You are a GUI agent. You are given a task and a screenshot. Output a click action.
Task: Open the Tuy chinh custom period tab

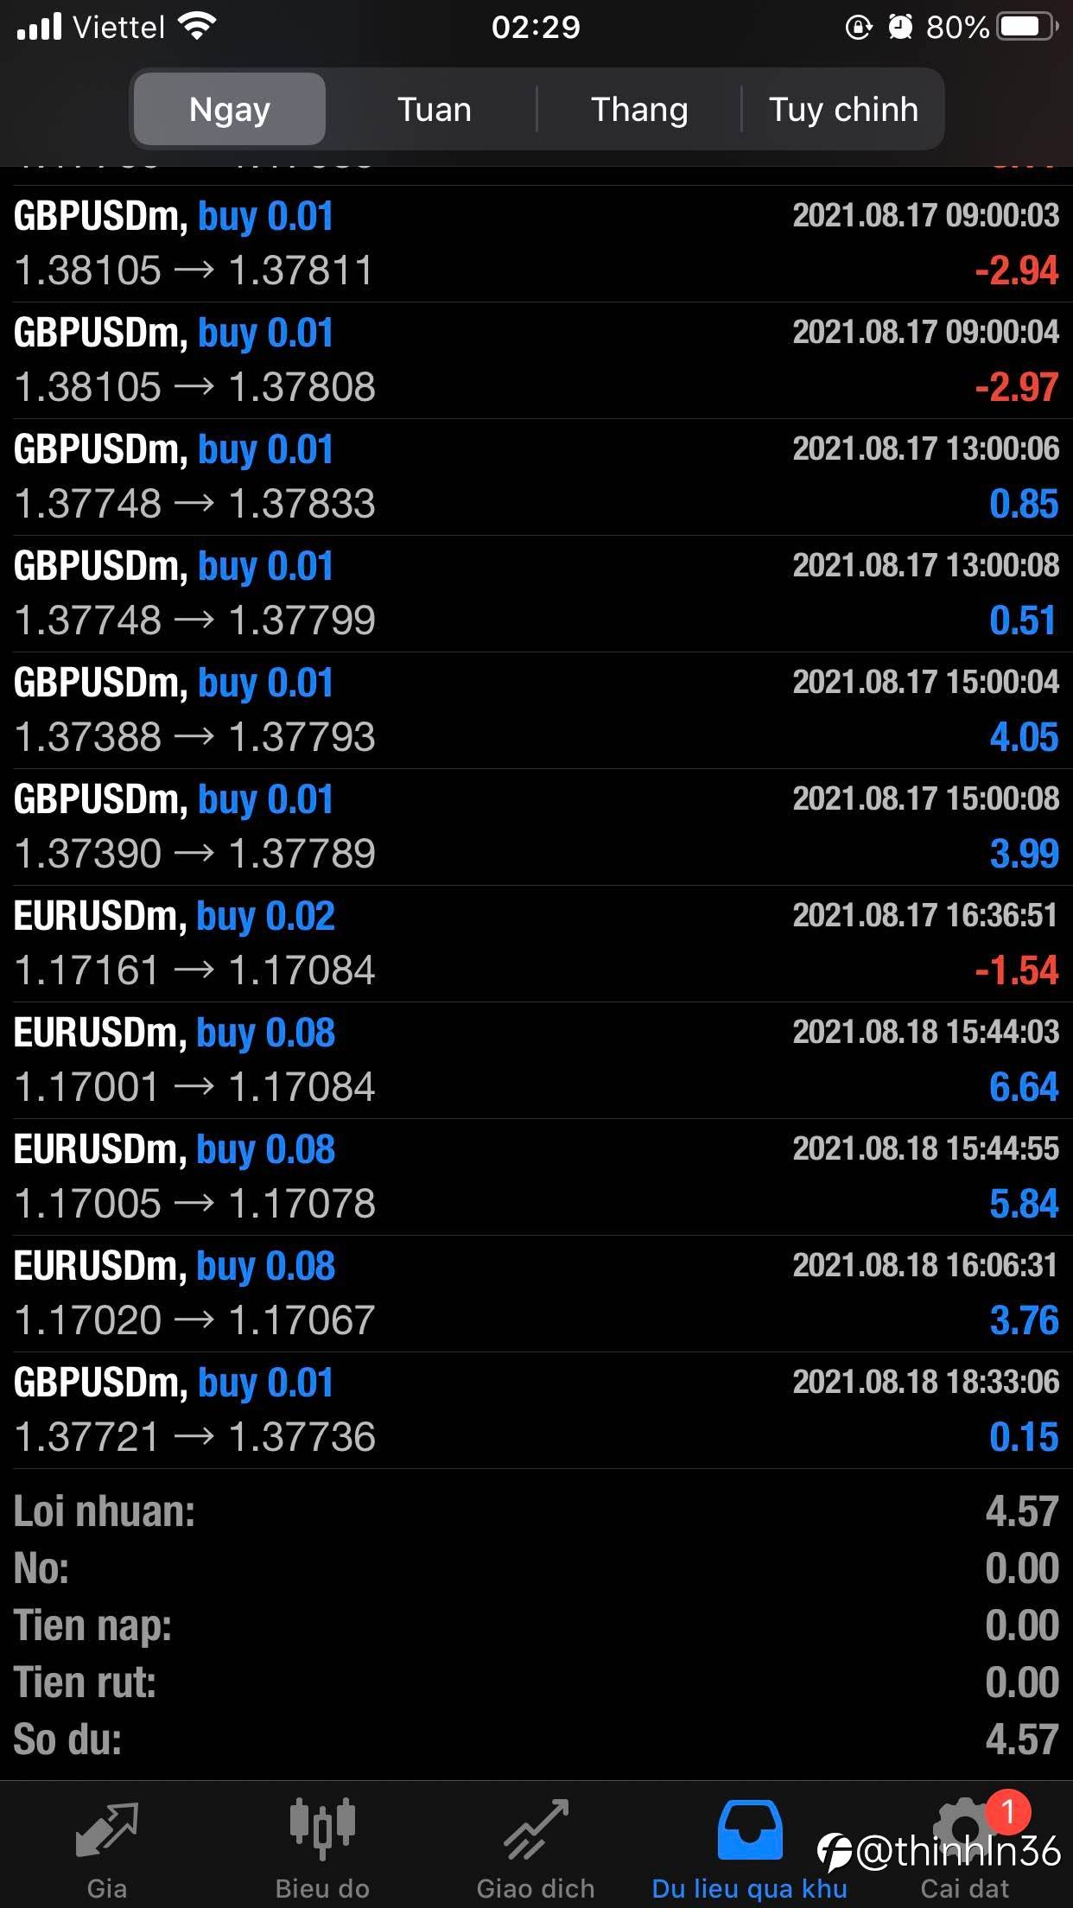[x=843, y=110]
